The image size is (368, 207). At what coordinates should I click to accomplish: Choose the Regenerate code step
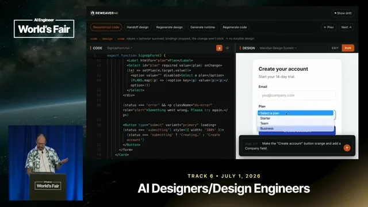pos(235,27)
